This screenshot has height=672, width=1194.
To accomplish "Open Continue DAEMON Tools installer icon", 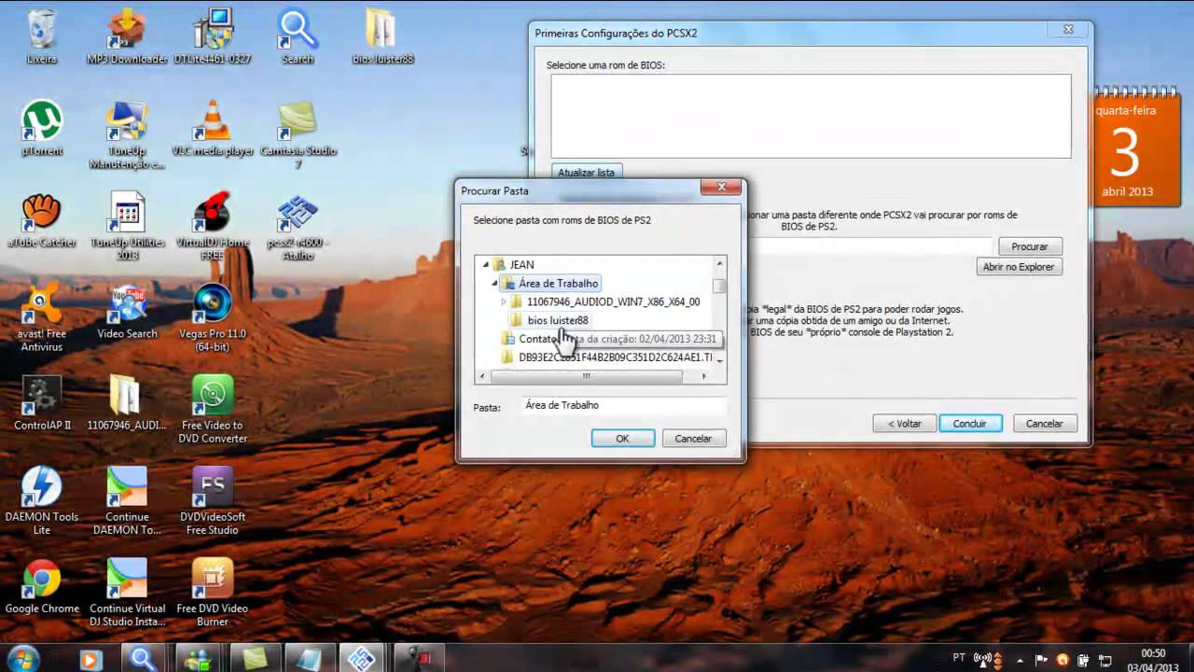I will pyautogui.click(x=127, y=501).
